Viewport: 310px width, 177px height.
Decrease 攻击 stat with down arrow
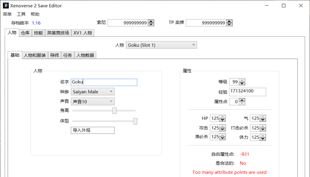223,130
